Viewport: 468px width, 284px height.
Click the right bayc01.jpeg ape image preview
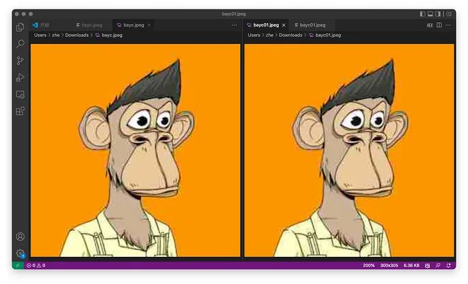coord(349,150)
